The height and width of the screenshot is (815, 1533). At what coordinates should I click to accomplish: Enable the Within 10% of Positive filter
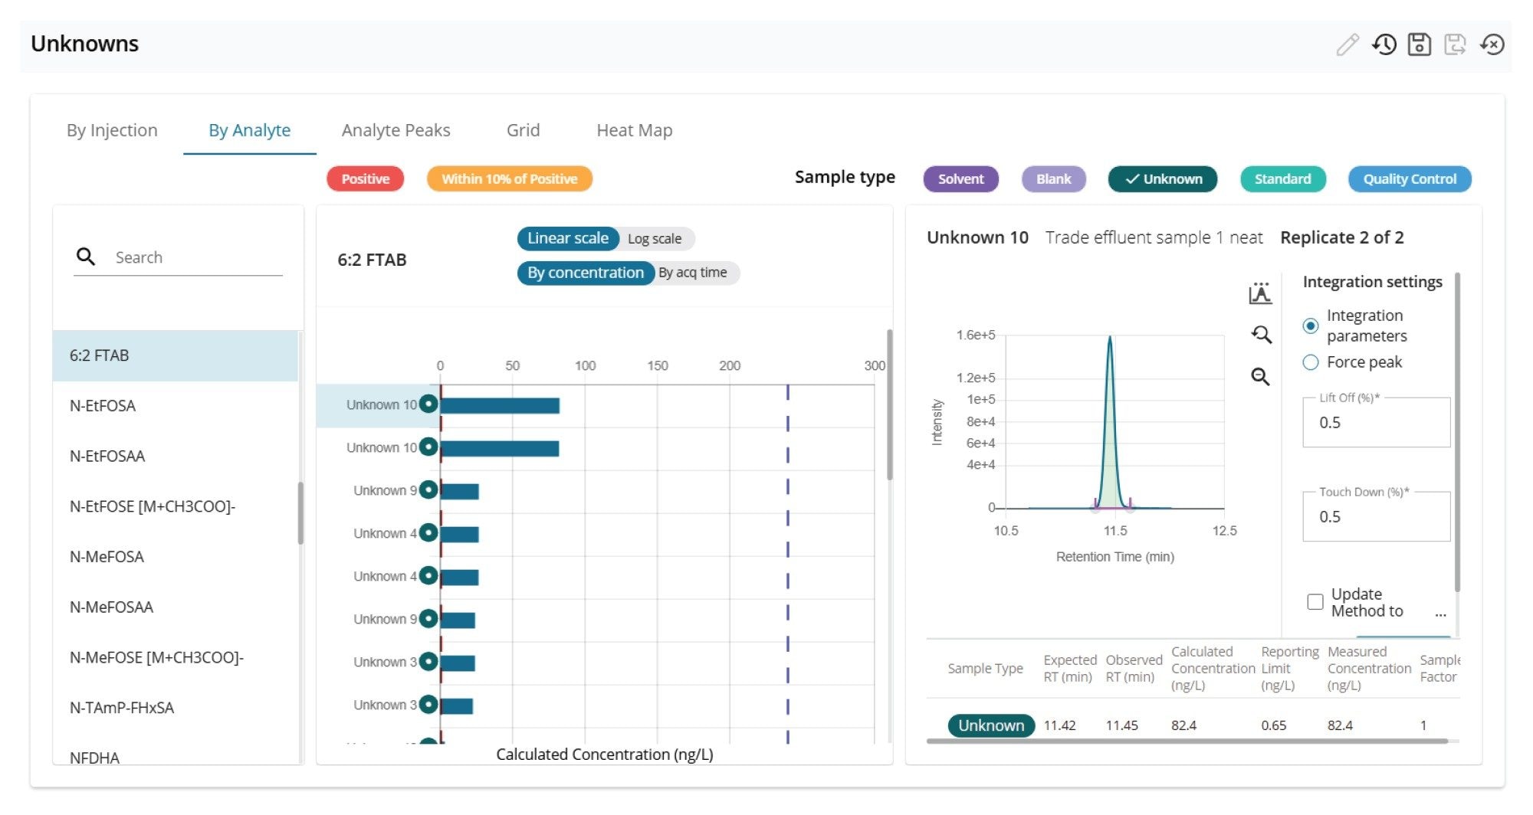point(509,178)
